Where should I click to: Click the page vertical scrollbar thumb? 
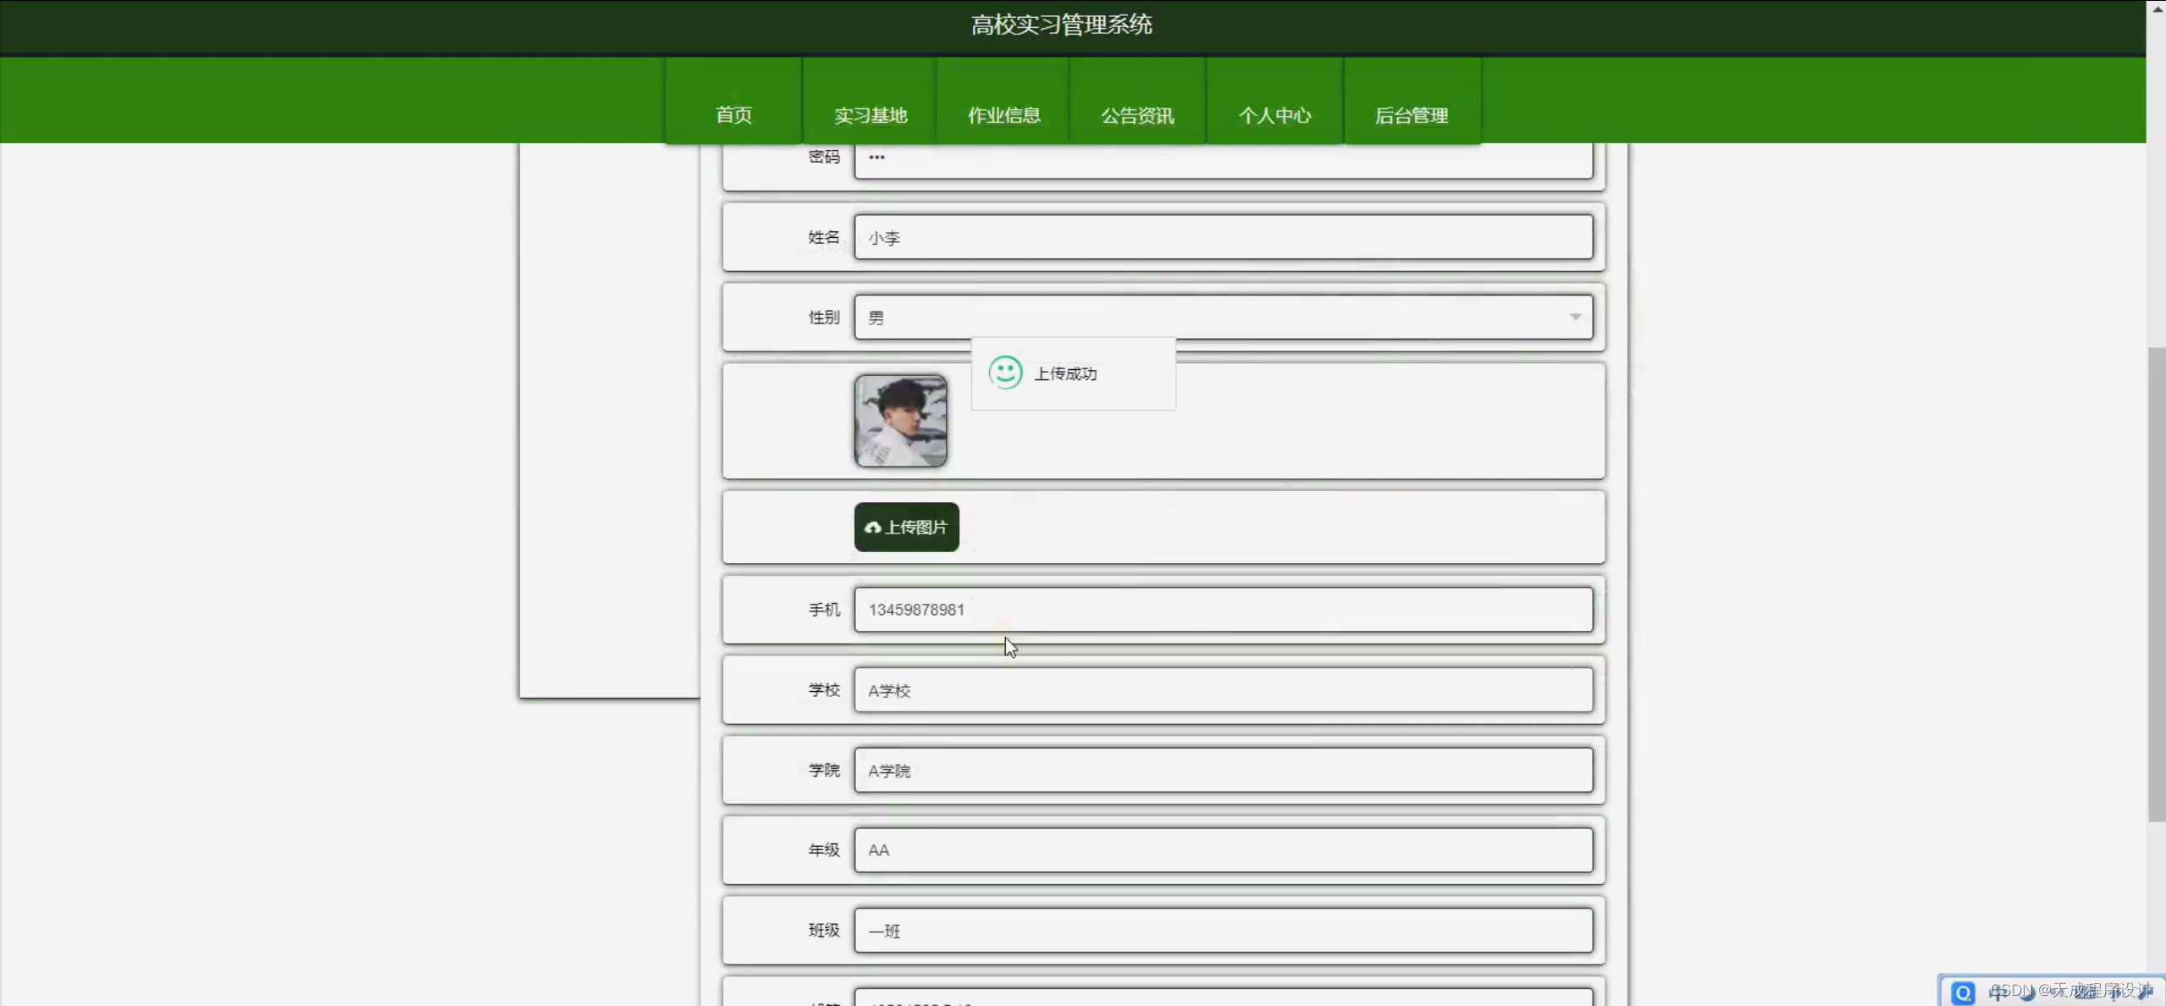[2156, 584]
